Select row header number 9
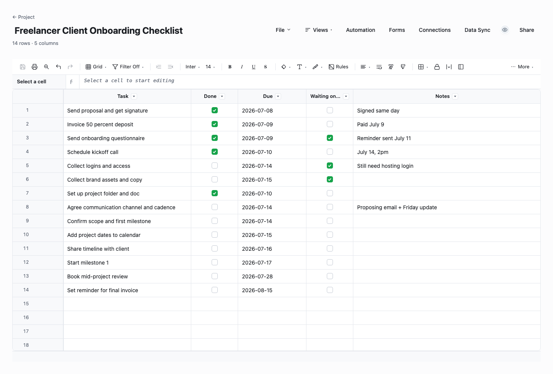The height and width of the screenshot is (374, 553). point(38,221)
